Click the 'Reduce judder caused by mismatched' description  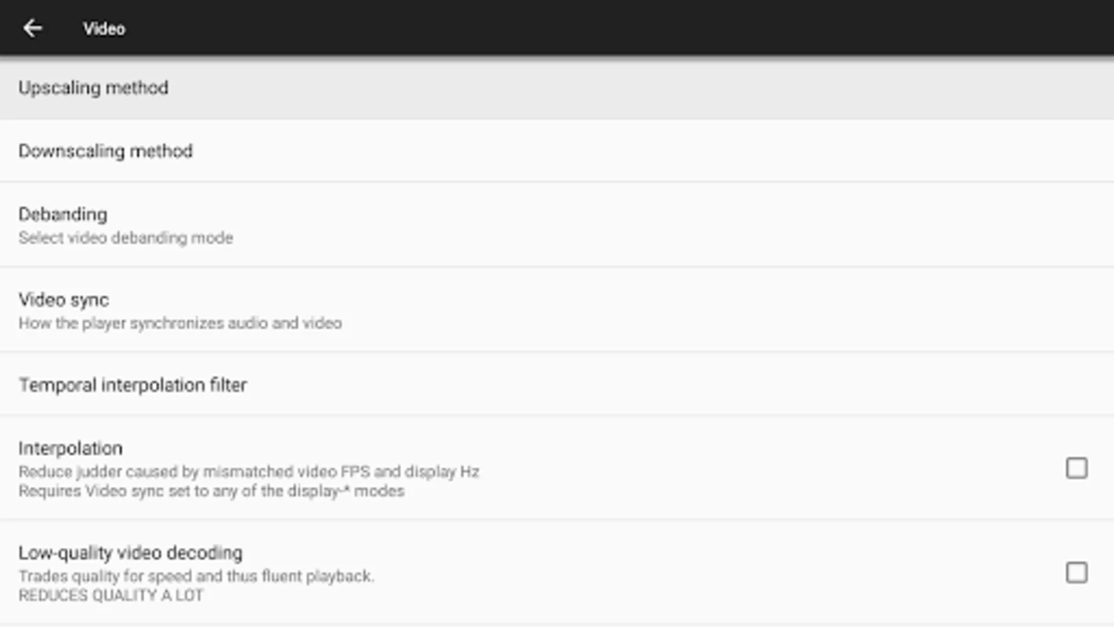pyautogui.click(x=249, y=472)
